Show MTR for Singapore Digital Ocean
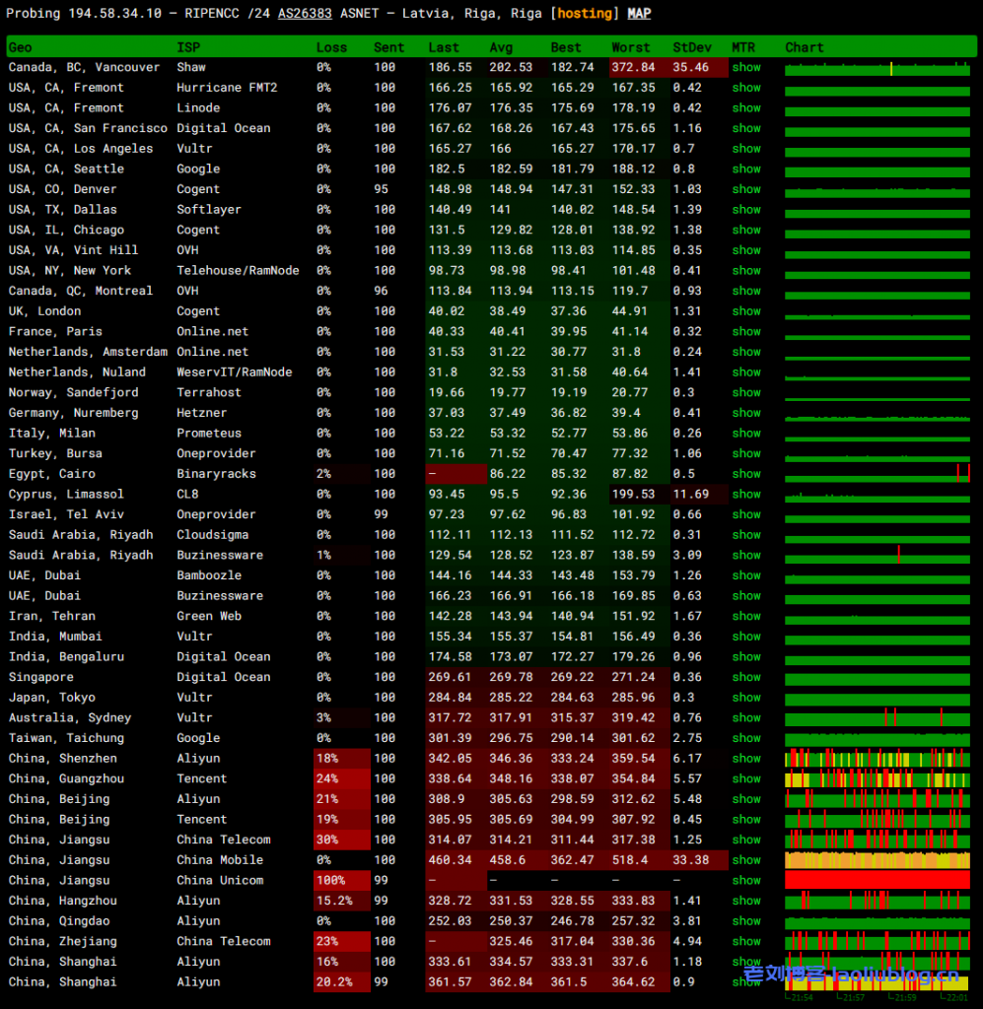Viewport: 983px width, 1009px height. 746,677
